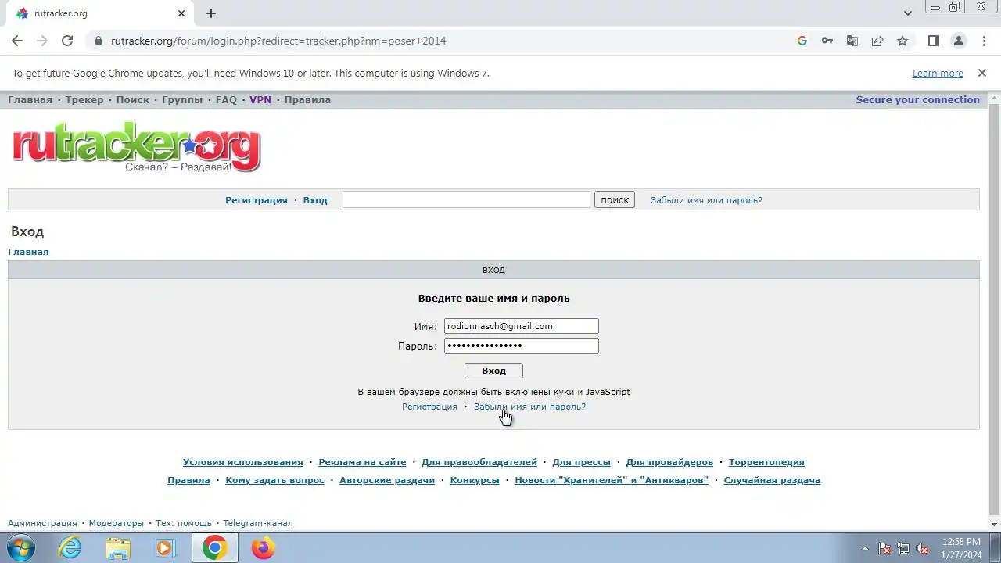This screenshot has width=1001, height=563.
Task: Open Конкурсы link
Action: (475, 480)
